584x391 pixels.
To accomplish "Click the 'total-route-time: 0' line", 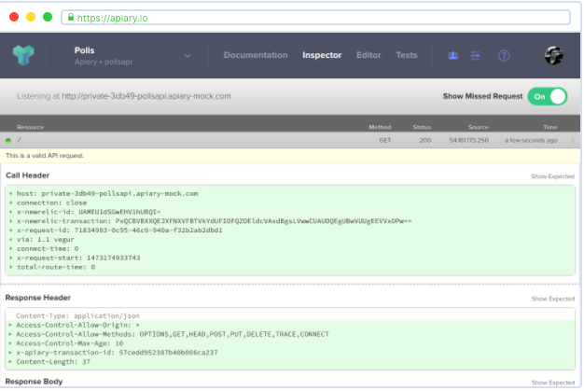I will click(55, 267).
